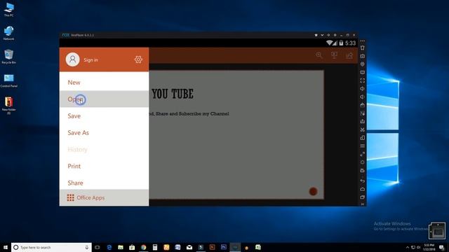This screenshot has width=449, height=252.
Task: Open Task View on the taskbar
Action: [98, 247]
